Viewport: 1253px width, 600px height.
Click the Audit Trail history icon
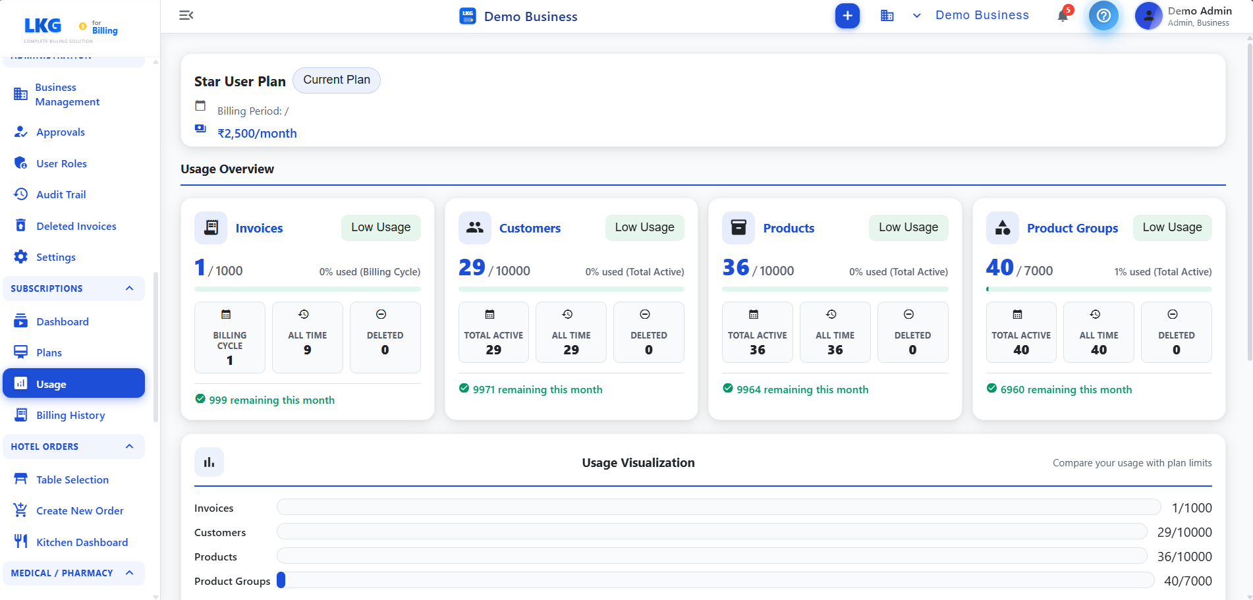pos(20,194)
